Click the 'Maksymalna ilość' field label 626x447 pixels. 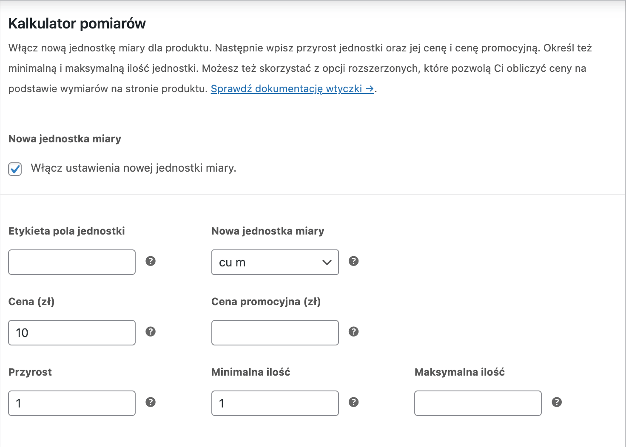[460, 372]
